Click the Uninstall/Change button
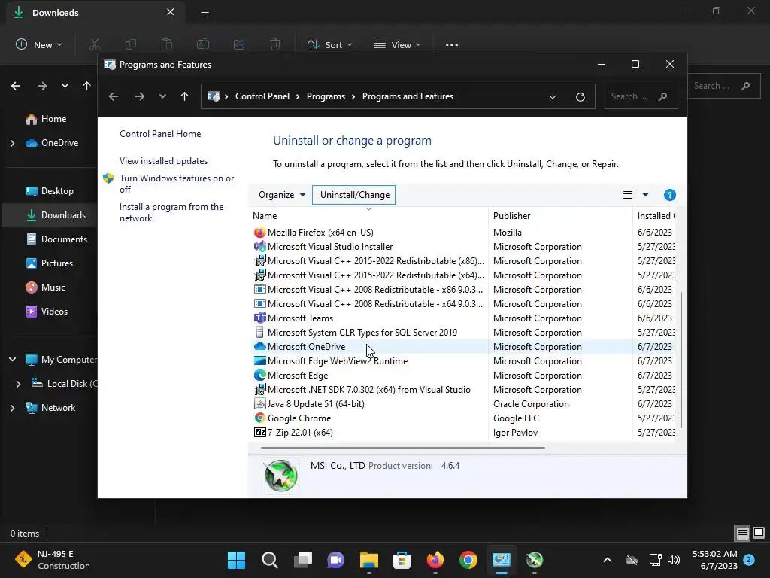Screen dimensions: 770x578 tap(354, 195)
